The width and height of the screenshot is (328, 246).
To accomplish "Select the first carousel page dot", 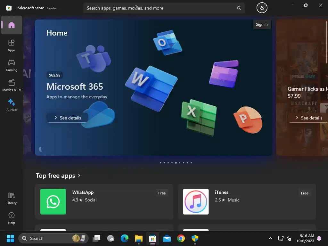I will pyautogui.click(x=160, y=162).
